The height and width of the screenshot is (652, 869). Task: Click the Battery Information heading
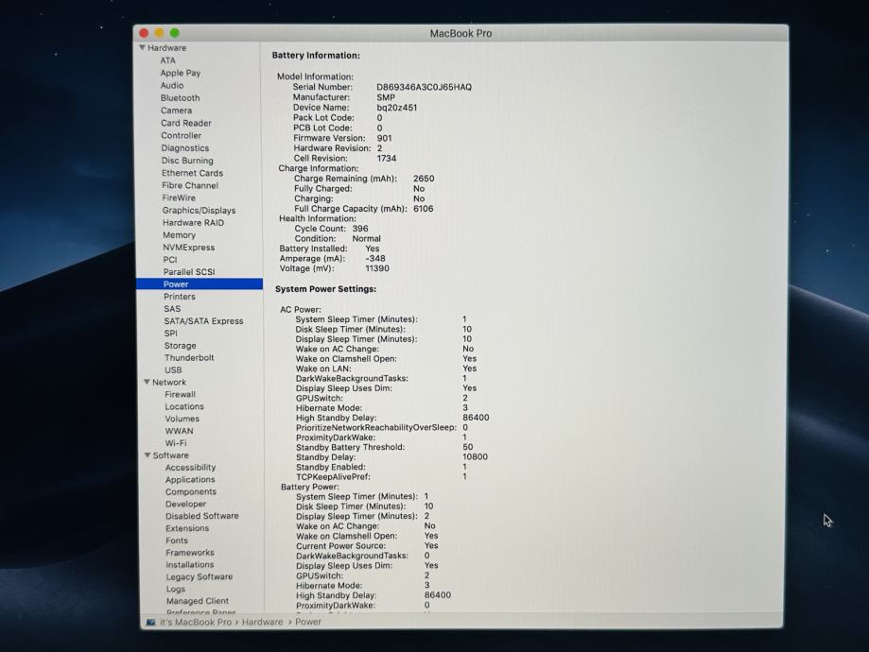(316, 56)
